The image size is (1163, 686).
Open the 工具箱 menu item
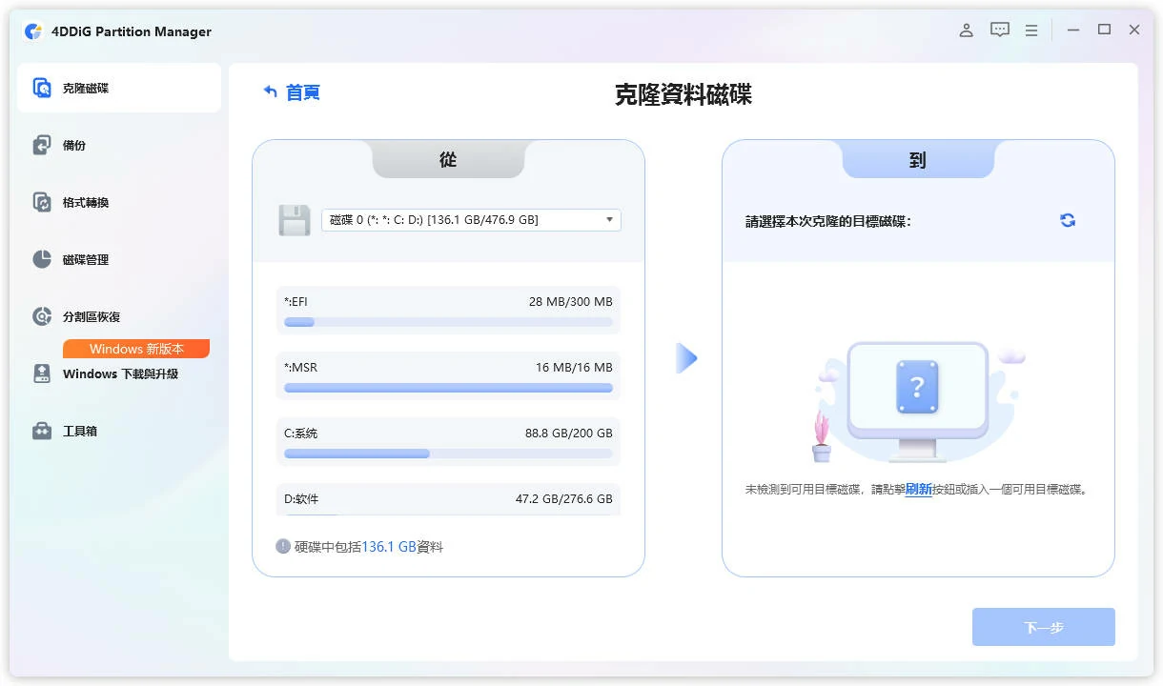(119, 431)
